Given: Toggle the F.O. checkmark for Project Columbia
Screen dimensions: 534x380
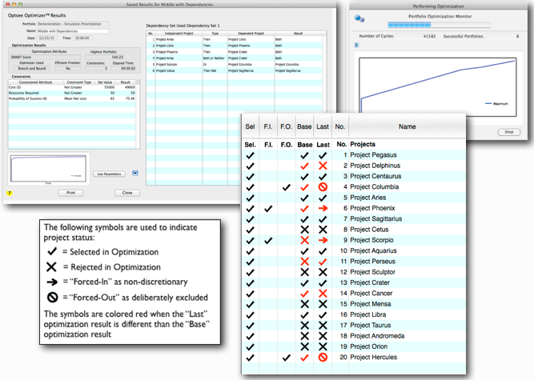Looking at the screenshot, I should pyautogui.click(x=287, y=186).
